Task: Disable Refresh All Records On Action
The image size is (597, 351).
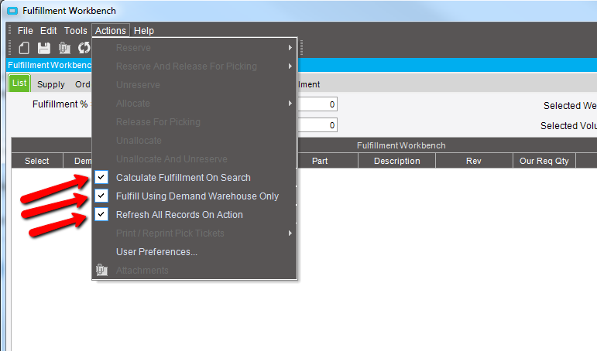Action: pos(101,215)
